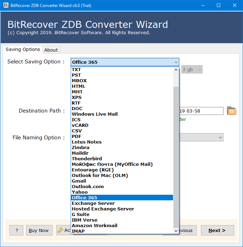243x247 pixels.
Task: Select IBM Verse option
Action: [122, 220]
